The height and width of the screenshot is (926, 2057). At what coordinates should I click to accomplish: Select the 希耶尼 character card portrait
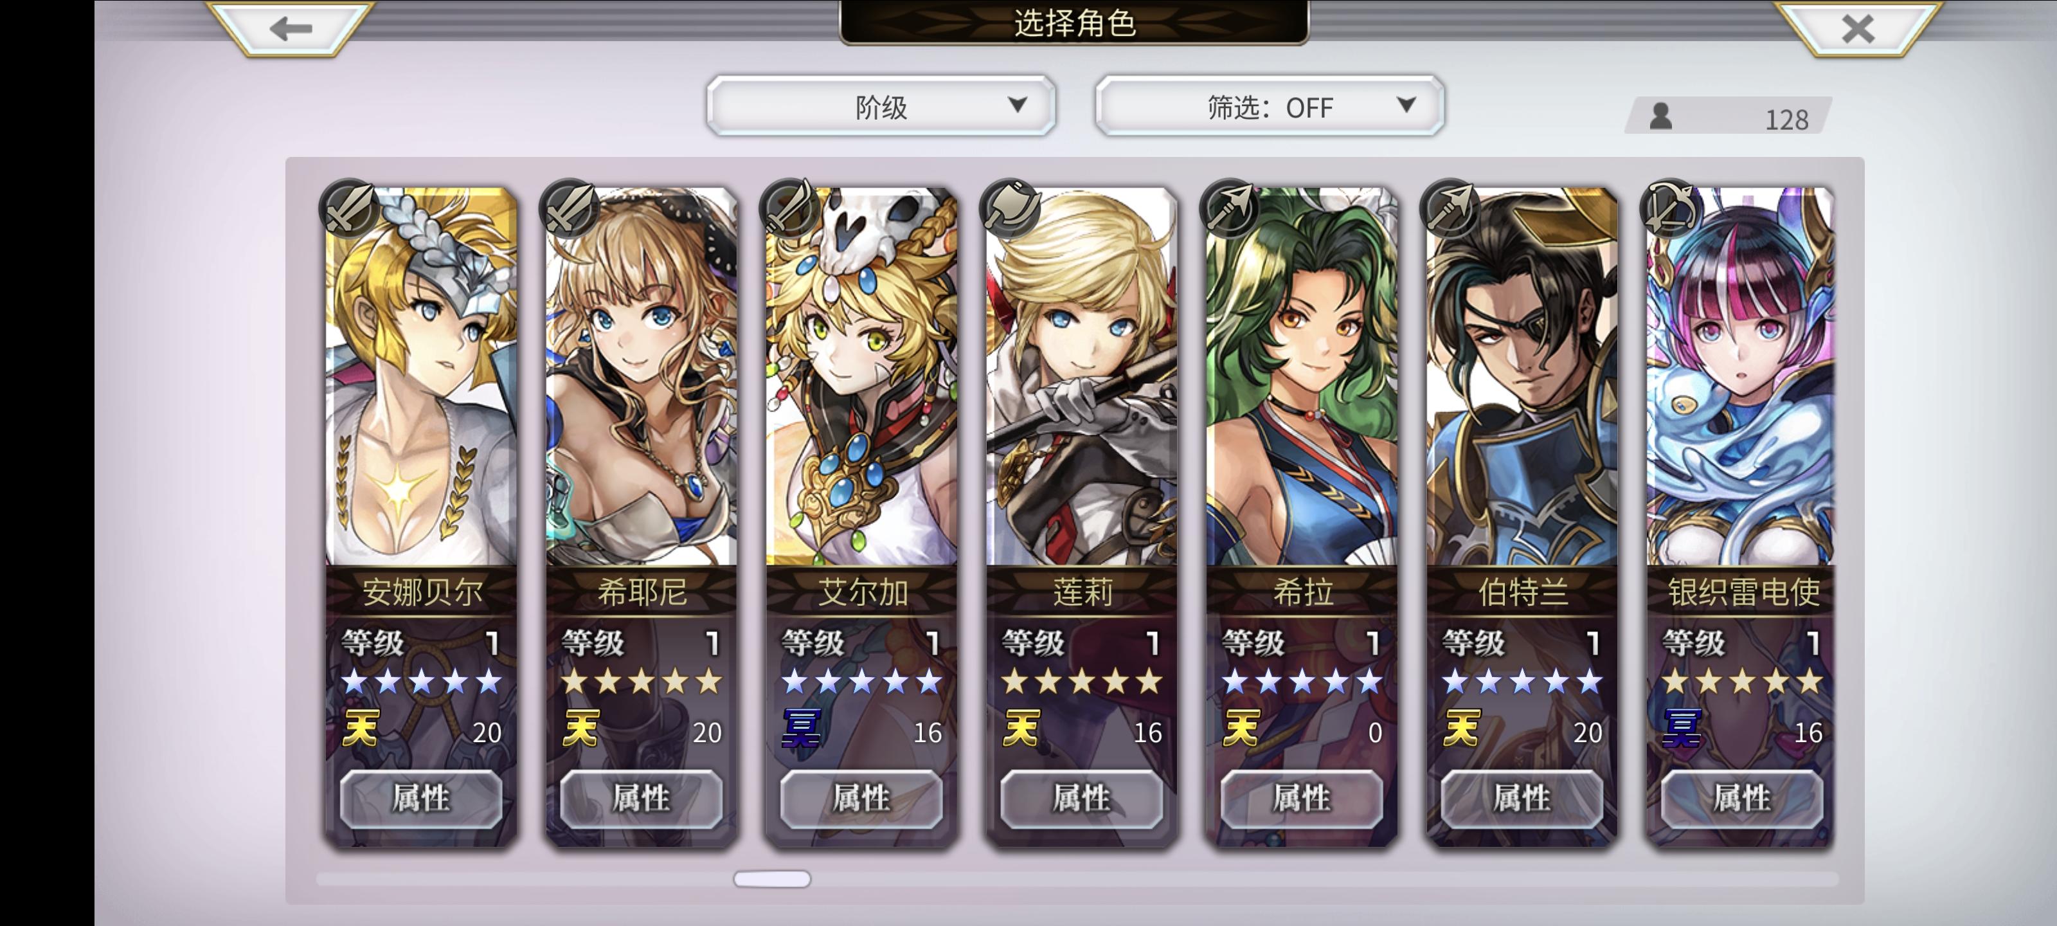642,376
